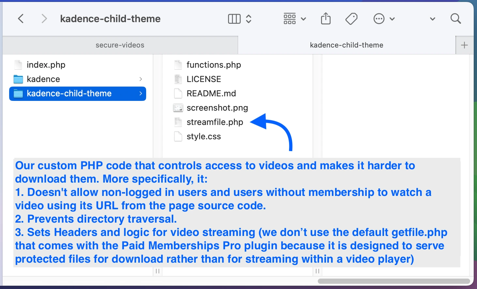Click the LICENSE file icon
477x289 pixels.
178,79
